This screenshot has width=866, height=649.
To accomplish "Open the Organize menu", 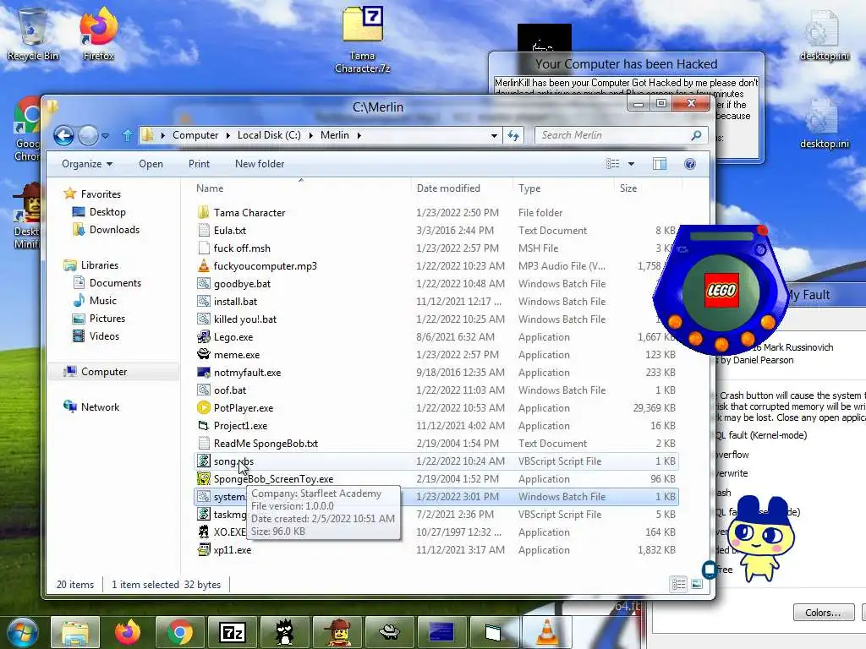I will pos(87,164).
